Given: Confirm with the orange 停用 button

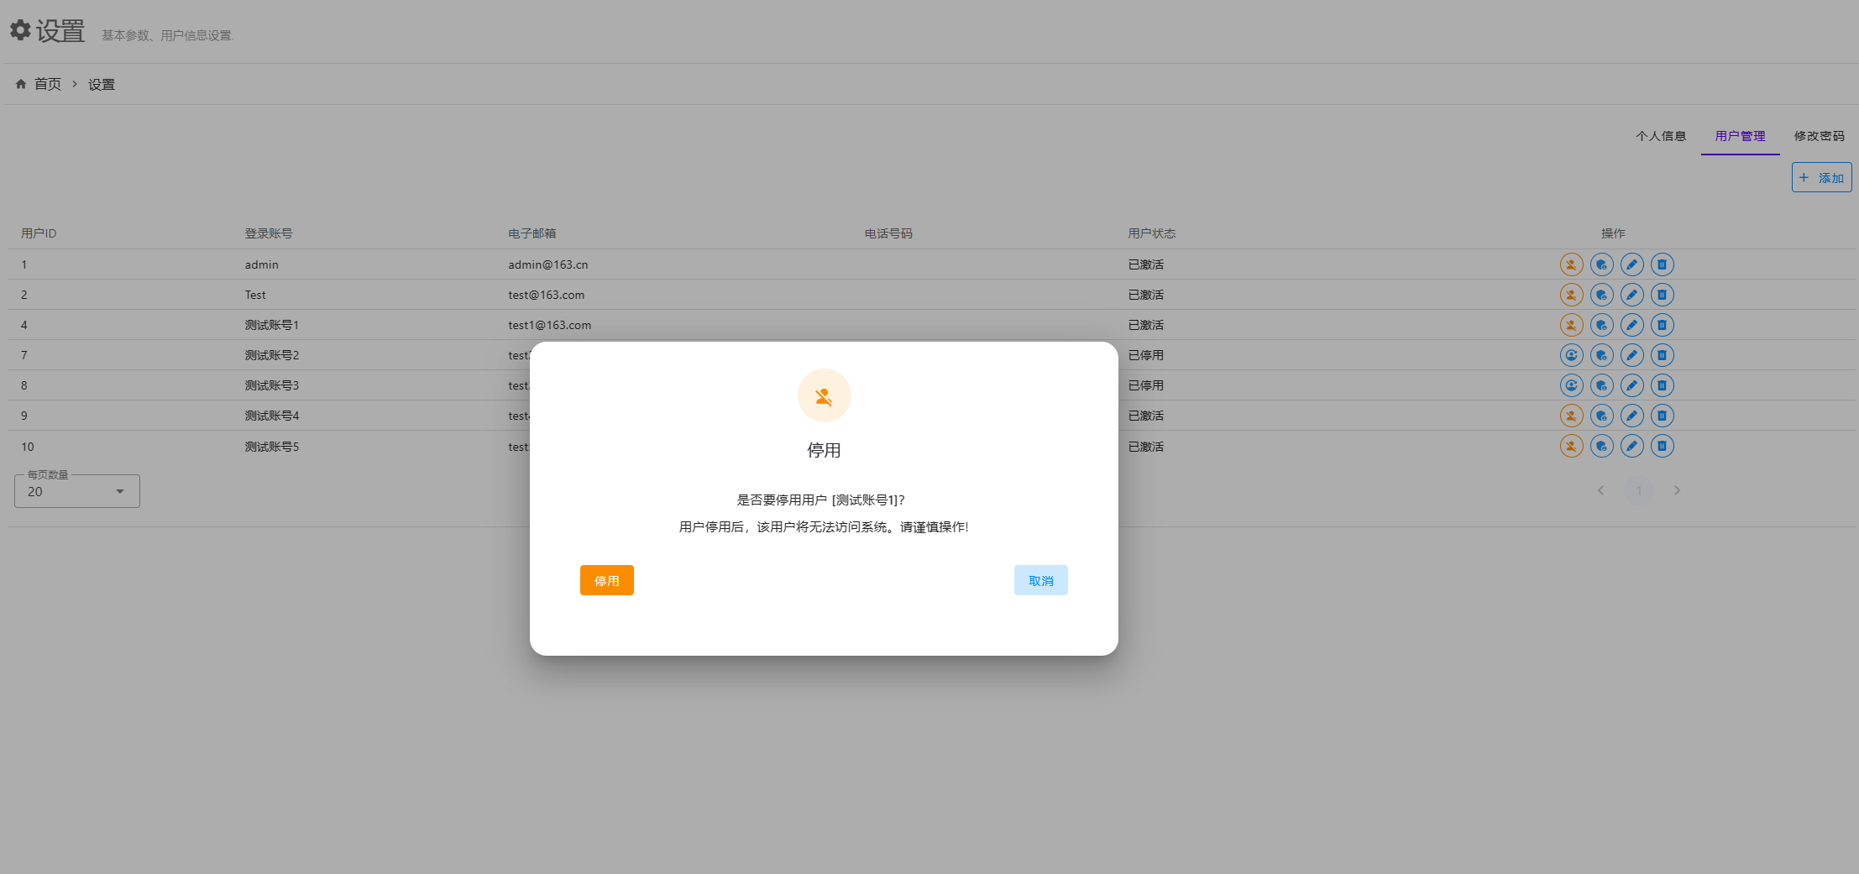Looking at the screenshot, I should 606,580.
